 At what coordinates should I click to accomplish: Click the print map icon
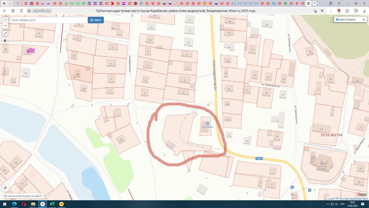5,41
